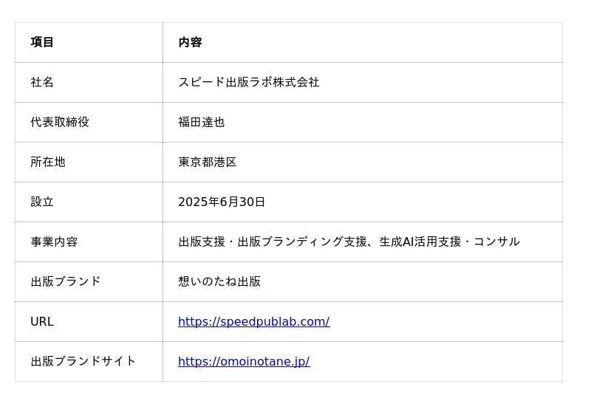Click the date 2025年6月30日
This screenshot has width=591, height=404.
tap(222, 202)
